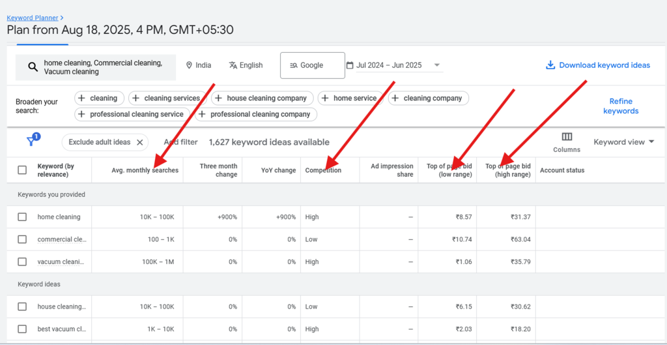Sort by Avg. monthly searches column
The height and width of the screenshot is (345, 667).
(145, 170)
